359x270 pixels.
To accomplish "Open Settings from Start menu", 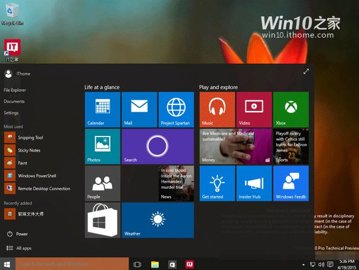I will (x=11, y=113).
